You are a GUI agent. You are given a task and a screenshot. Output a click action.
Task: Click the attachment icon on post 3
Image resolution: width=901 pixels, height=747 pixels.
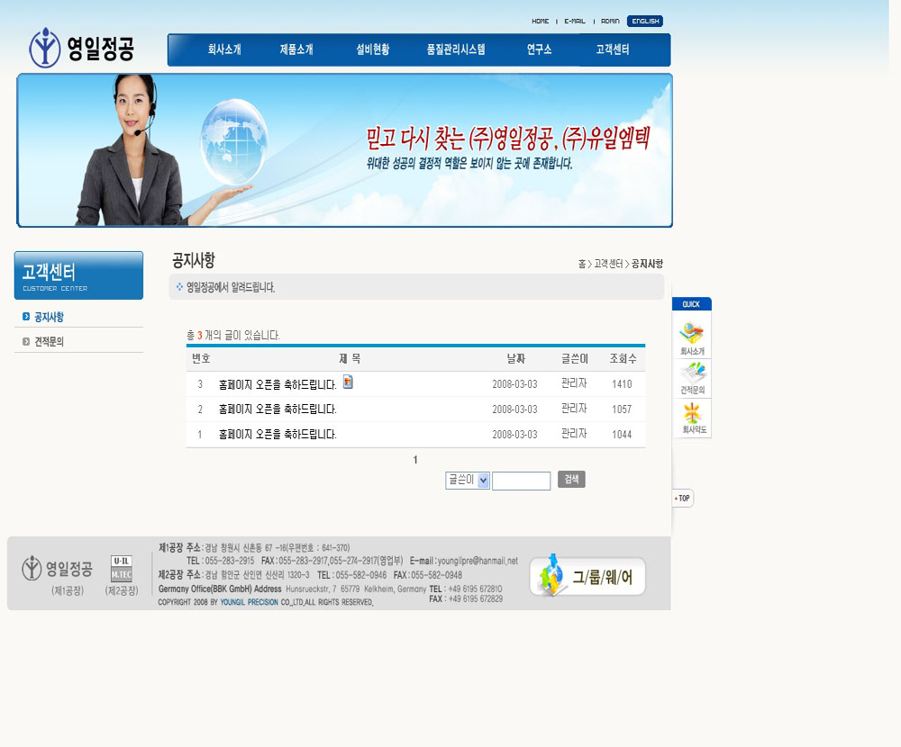348,382
